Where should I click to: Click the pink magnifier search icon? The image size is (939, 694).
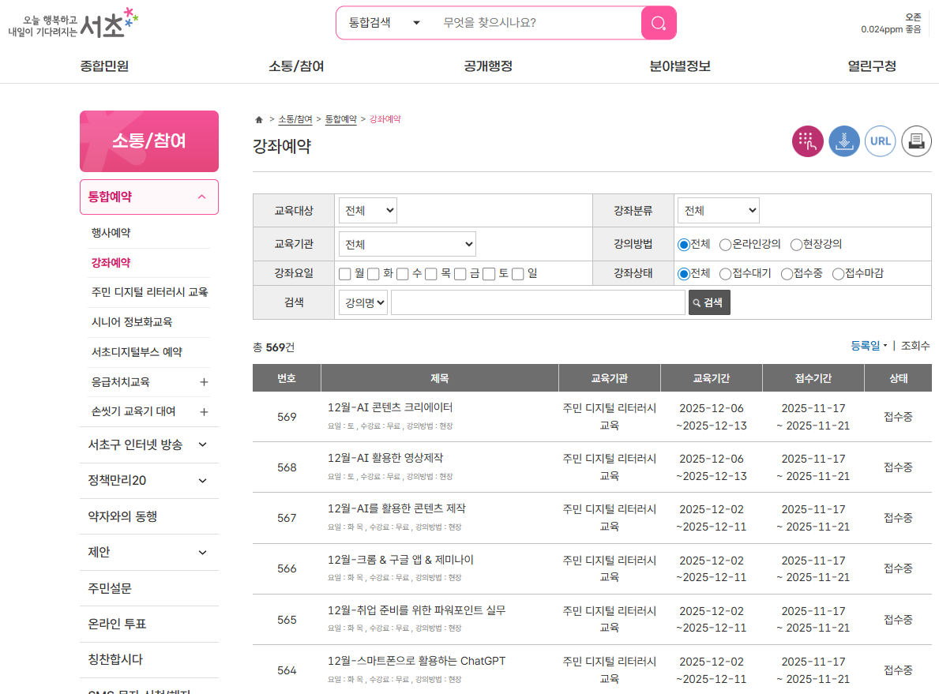tap(659, 23)
